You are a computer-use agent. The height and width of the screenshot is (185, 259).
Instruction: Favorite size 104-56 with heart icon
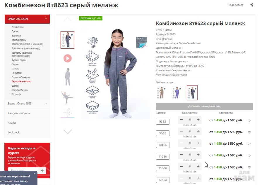249,144
